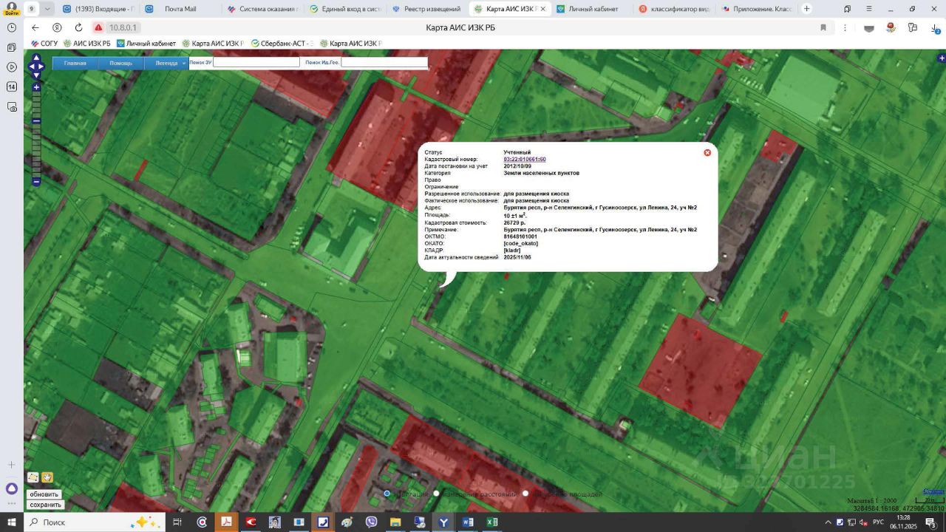Click the Windows taskbar search box
The height and width of the screenshot is (532, 946).
pyautogui.click(x=94, y=522)
